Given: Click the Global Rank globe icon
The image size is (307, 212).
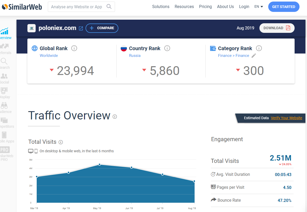Looking at the screenshot, I should [x=35, y=48].
